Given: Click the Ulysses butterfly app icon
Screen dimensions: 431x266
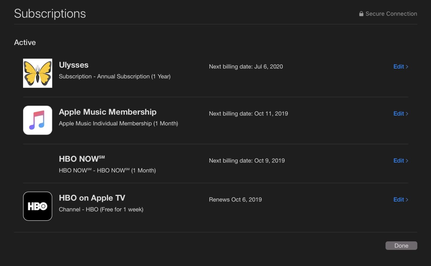Looking at the screenshot, I should click(37, 73).
